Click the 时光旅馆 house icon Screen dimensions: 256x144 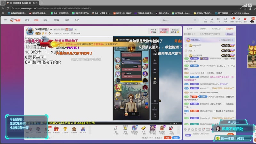coord(74,130)
